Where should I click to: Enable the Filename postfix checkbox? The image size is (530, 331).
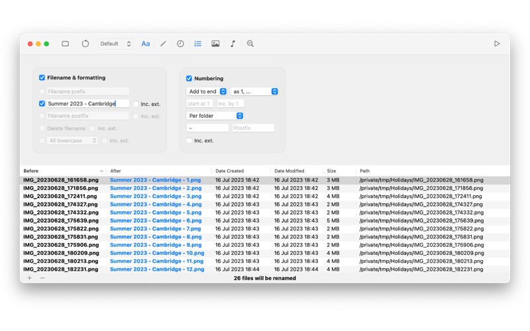point(42,116)
